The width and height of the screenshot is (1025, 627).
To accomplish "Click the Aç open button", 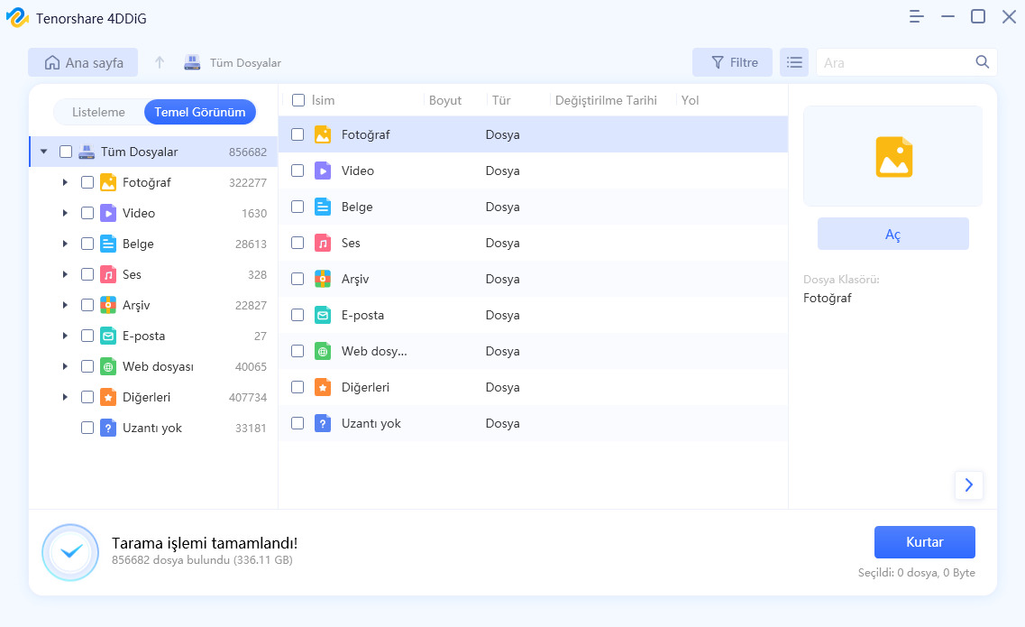I will click(x=893, y=234).
